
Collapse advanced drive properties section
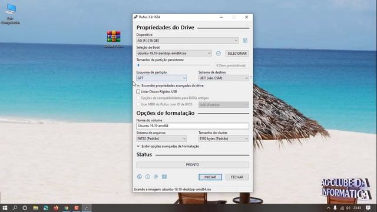click(170, 85)
